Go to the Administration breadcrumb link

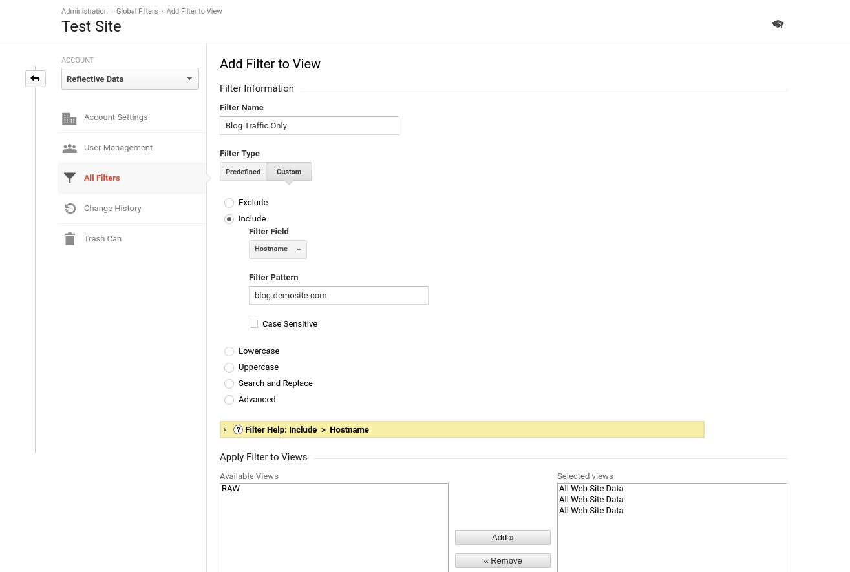85,11
